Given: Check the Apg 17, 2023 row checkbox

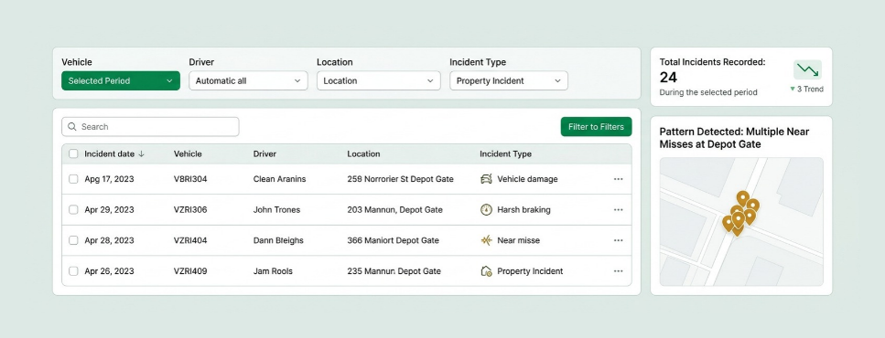Looking at the screenshot, I should pos(73,179).
